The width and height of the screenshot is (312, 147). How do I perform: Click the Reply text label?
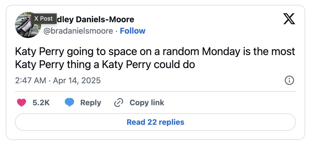(91, 103)
